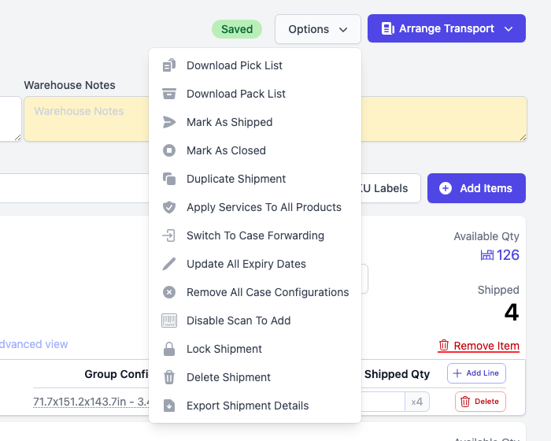Click the paper plane icon for Mark As Shipped

click(169, 122)
